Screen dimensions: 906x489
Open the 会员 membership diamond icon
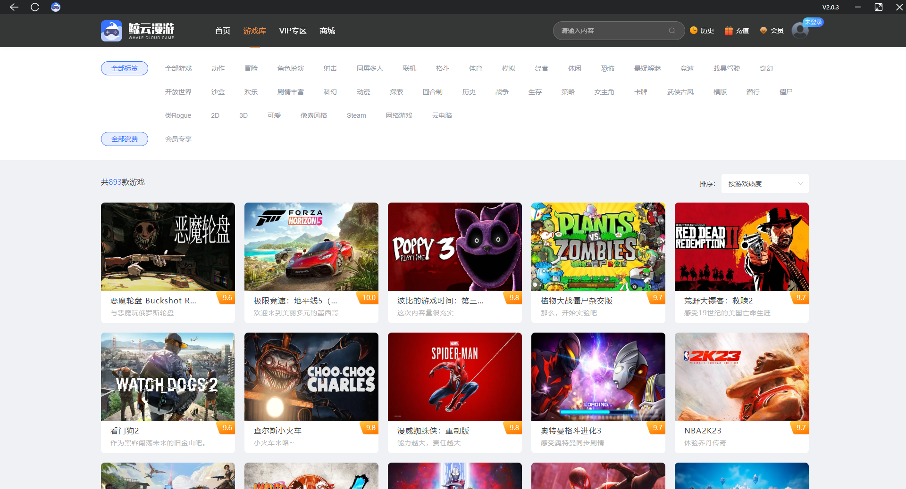point(763,31)
